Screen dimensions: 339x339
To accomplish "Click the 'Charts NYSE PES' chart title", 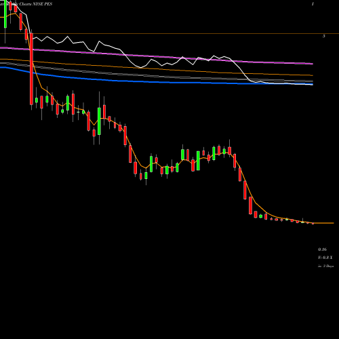I will [36, 4].
